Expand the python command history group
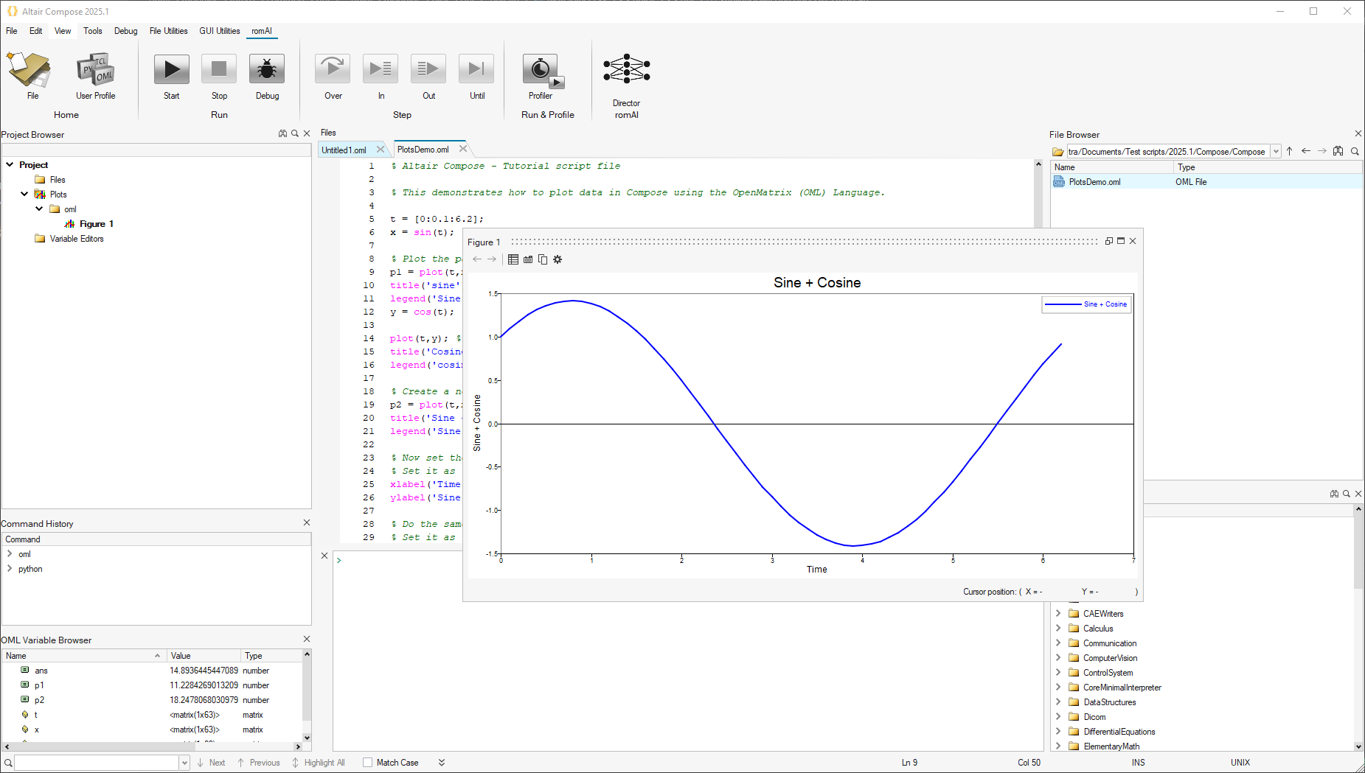 coord(10,568)
